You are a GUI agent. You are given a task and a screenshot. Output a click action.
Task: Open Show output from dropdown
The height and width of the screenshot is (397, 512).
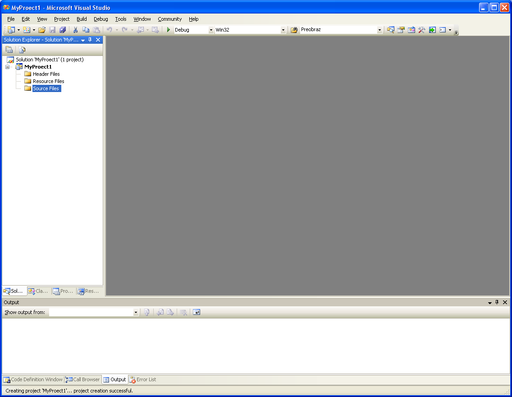point(136,312)
